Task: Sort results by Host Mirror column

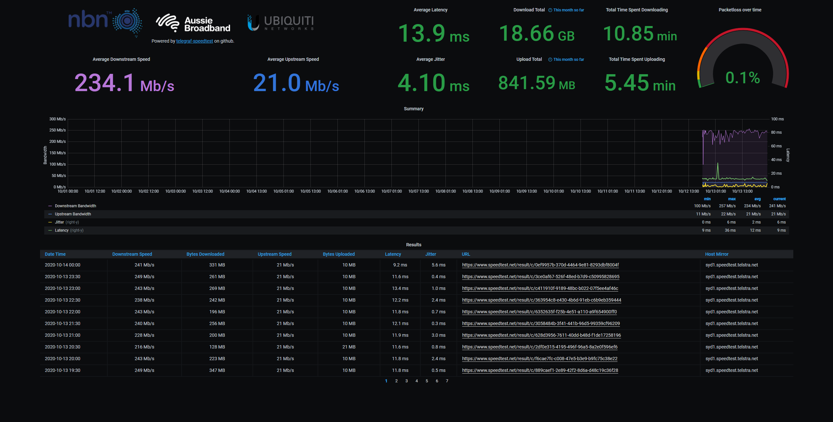Action: (717, 254)
